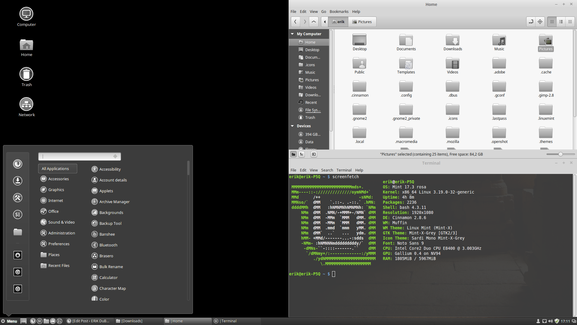Click the toggle view icons button in Nemo
The width and height of the screenshot is (577, 325).
click(552, 21)
